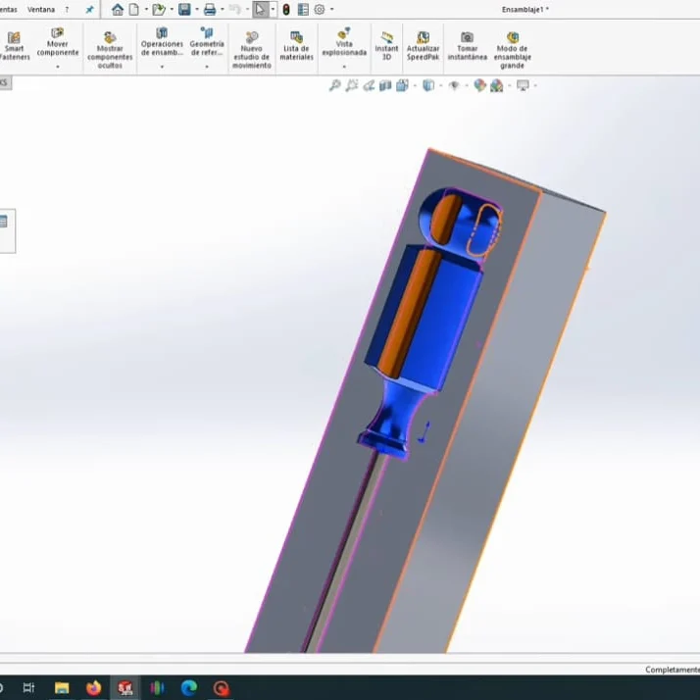Click Tomar instantánea camera icon
This screenshot has width=700, height=700.
pos(467,45)
